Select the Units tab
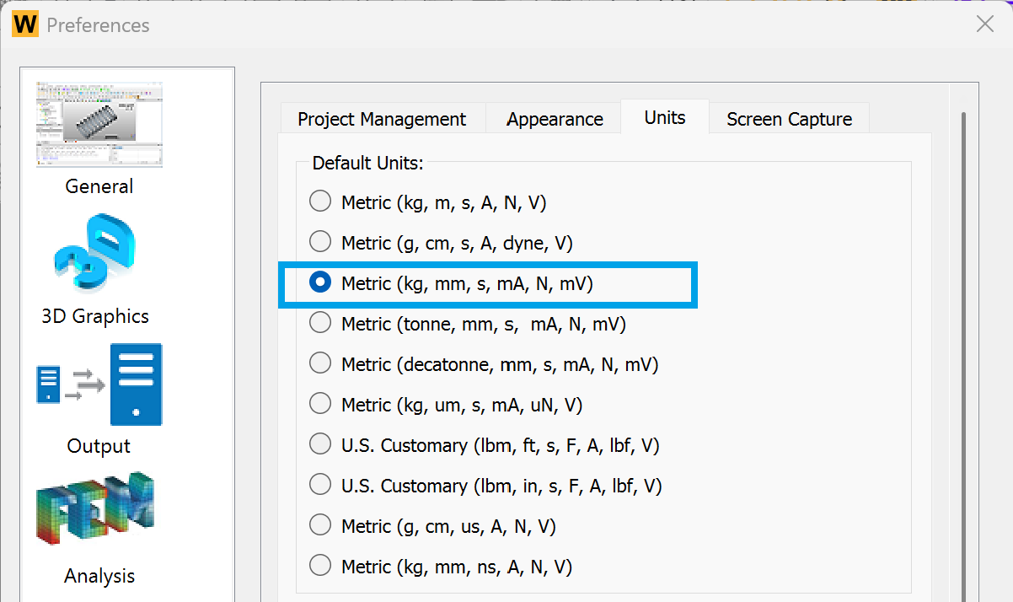The width and height of the screenshot is (1013, 602). [664, 118]
